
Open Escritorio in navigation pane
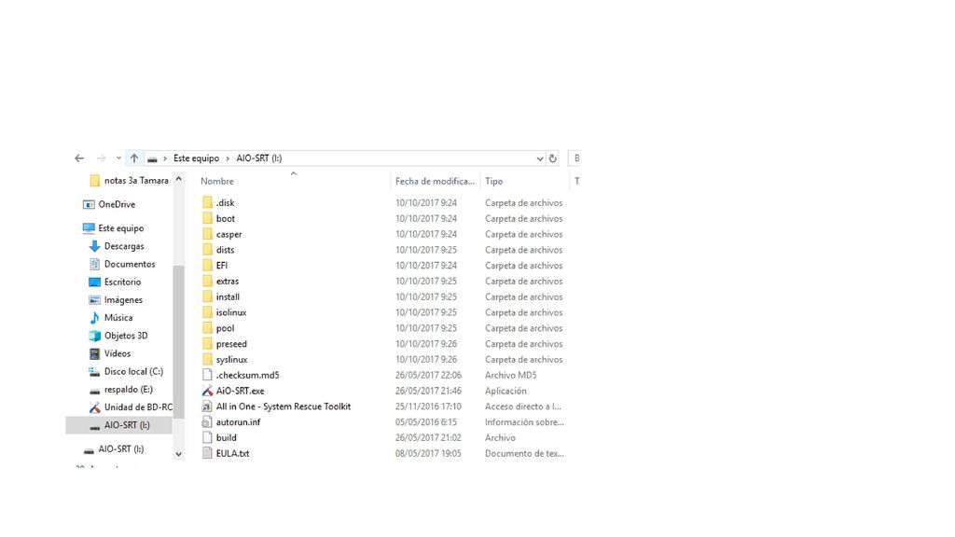click(115, 282)
